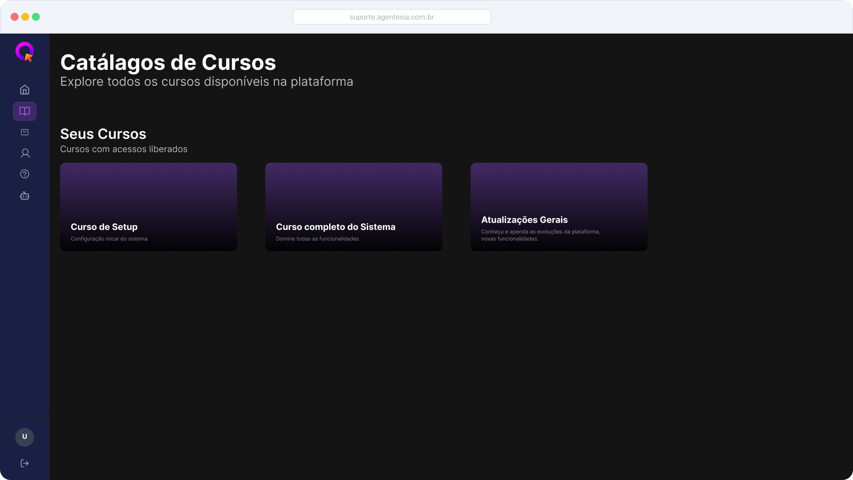Click the yellow minimize window button
This screenshot has width=853, height=480.
pos(25,17)
